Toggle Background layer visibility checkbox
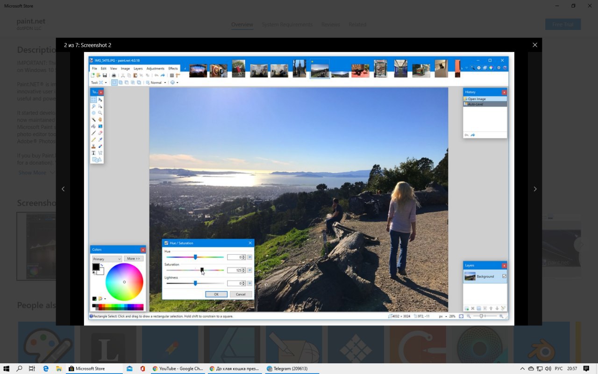This screenshot has height=374, width=598. point(504,276)
